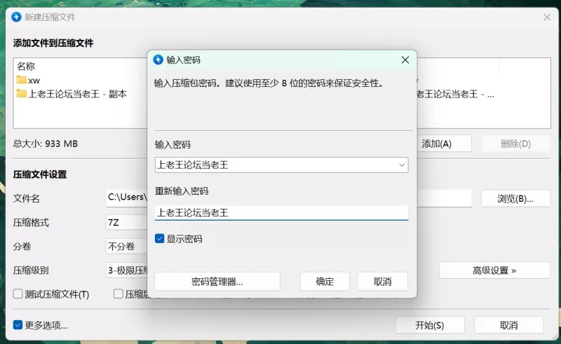Image resolution: width=561 pixels, height=344 pixels.
Task: Select the 上老王论坛当老王 - 副本 folder icon
Action: click(x=22, y=94)
